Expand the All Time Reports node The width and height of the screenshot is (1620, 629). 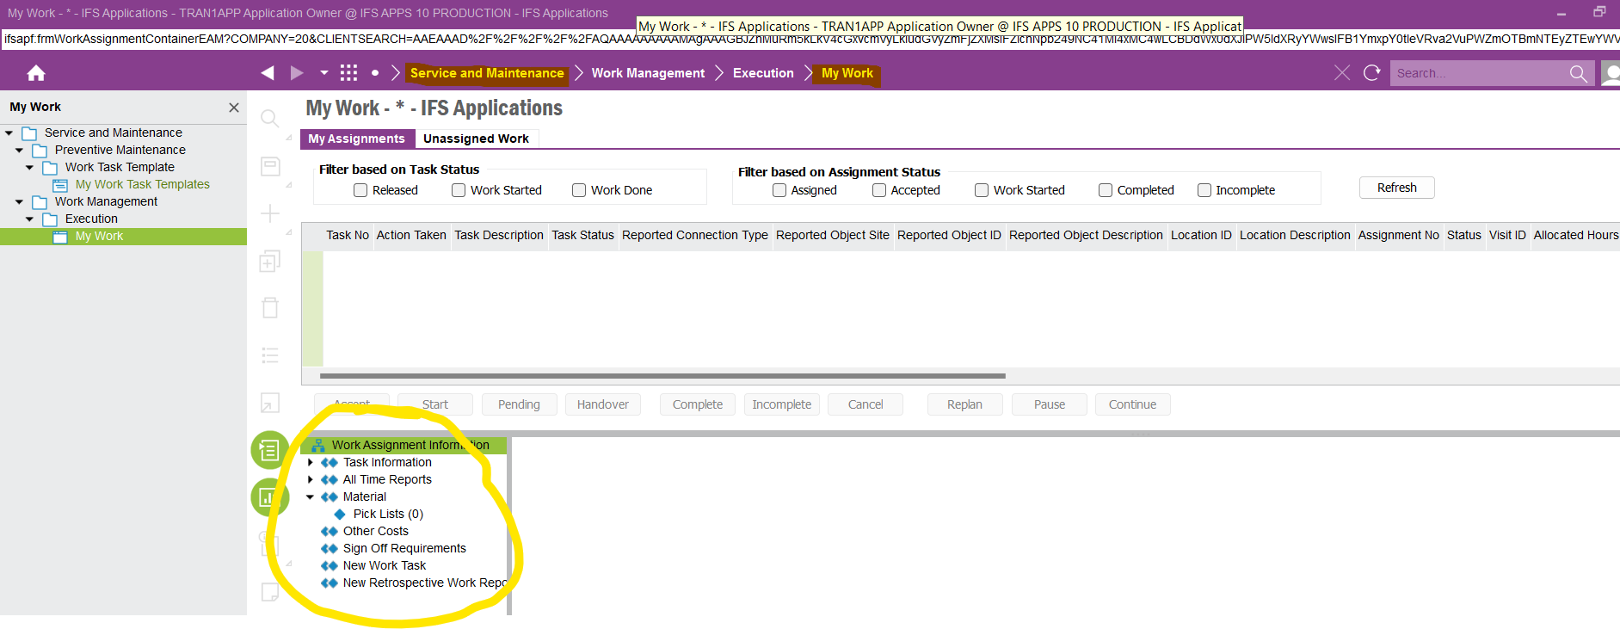[x=311, y=479]
